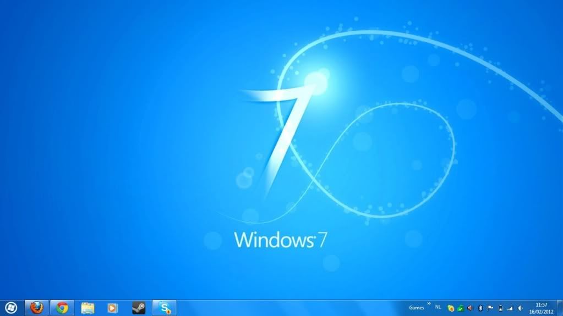The width and height of the screenshot is (563, 316).
Task: Open Steam from the taskbar
Action: pyautogui.click(x=139, y=308)
